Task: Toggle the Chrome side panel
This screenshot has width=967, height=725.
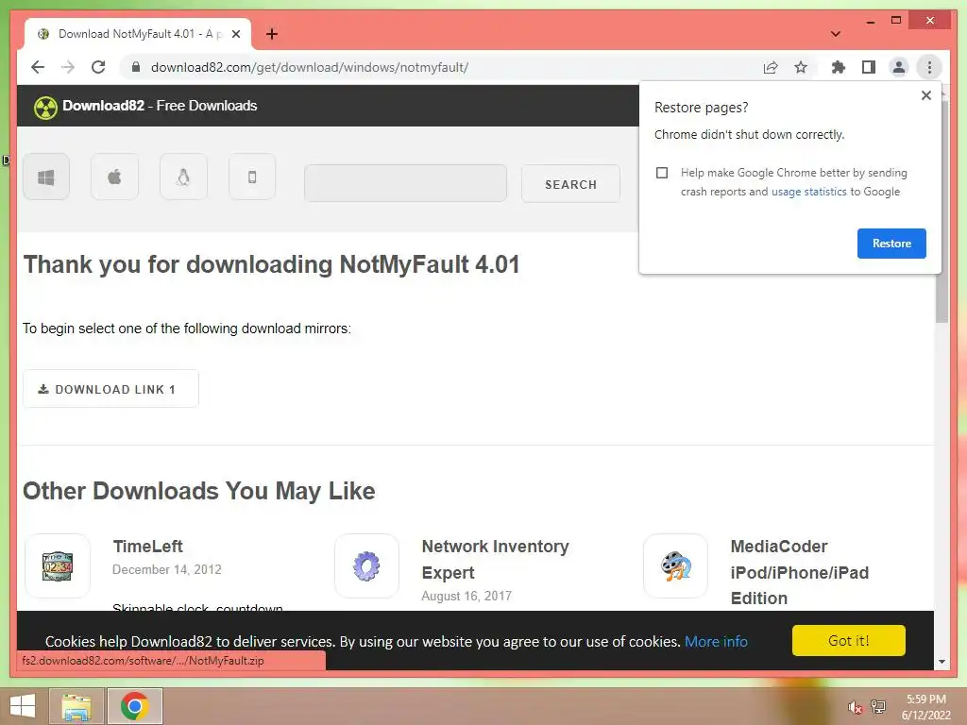Action: point(869,67)
